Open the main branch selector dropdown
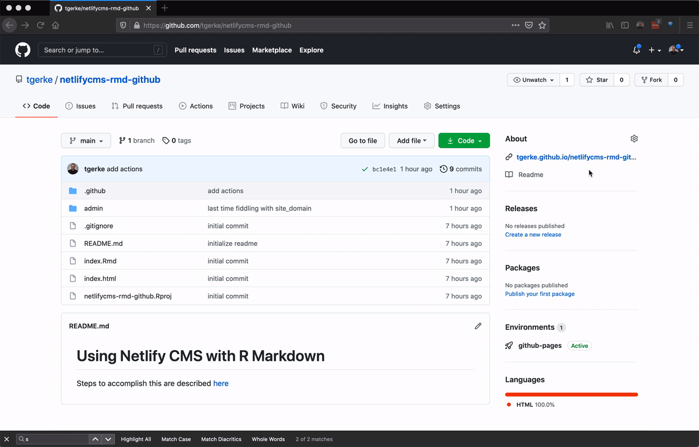Image resolution: width=699 pixels, height=447 pixels. pyautogui.click(x=86, y=140)
